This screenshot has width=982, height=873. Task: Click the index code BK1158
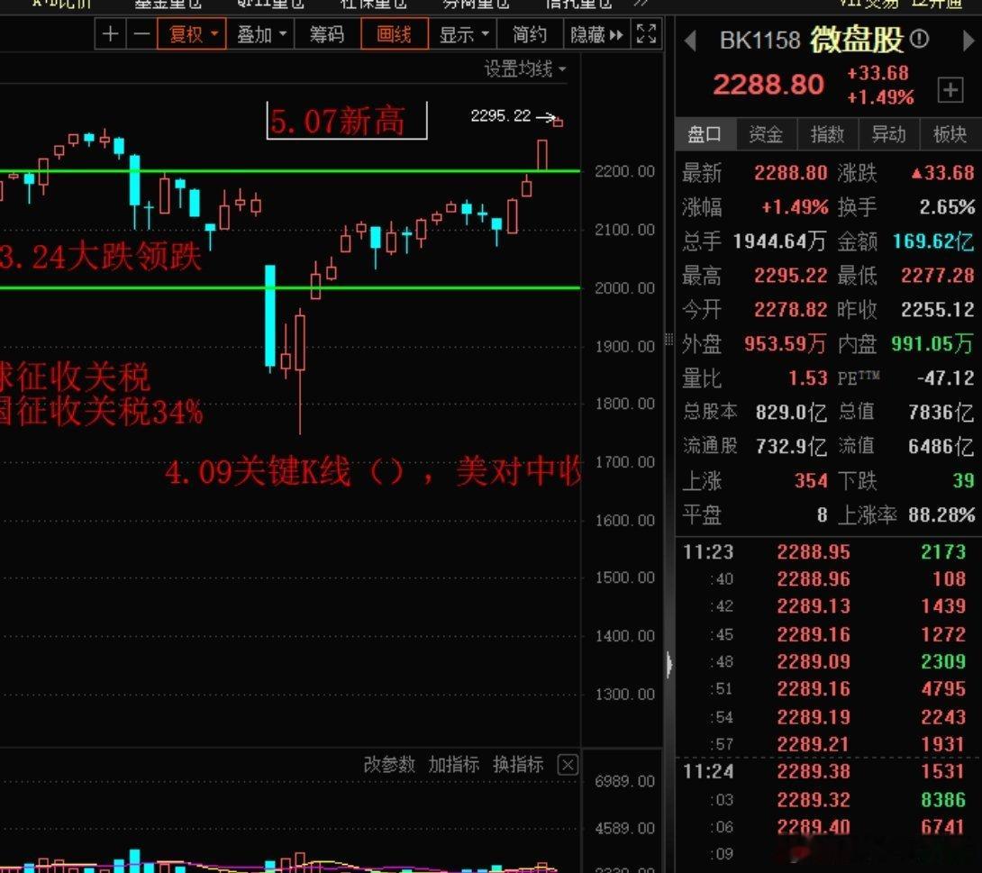(x=759, y=41)
